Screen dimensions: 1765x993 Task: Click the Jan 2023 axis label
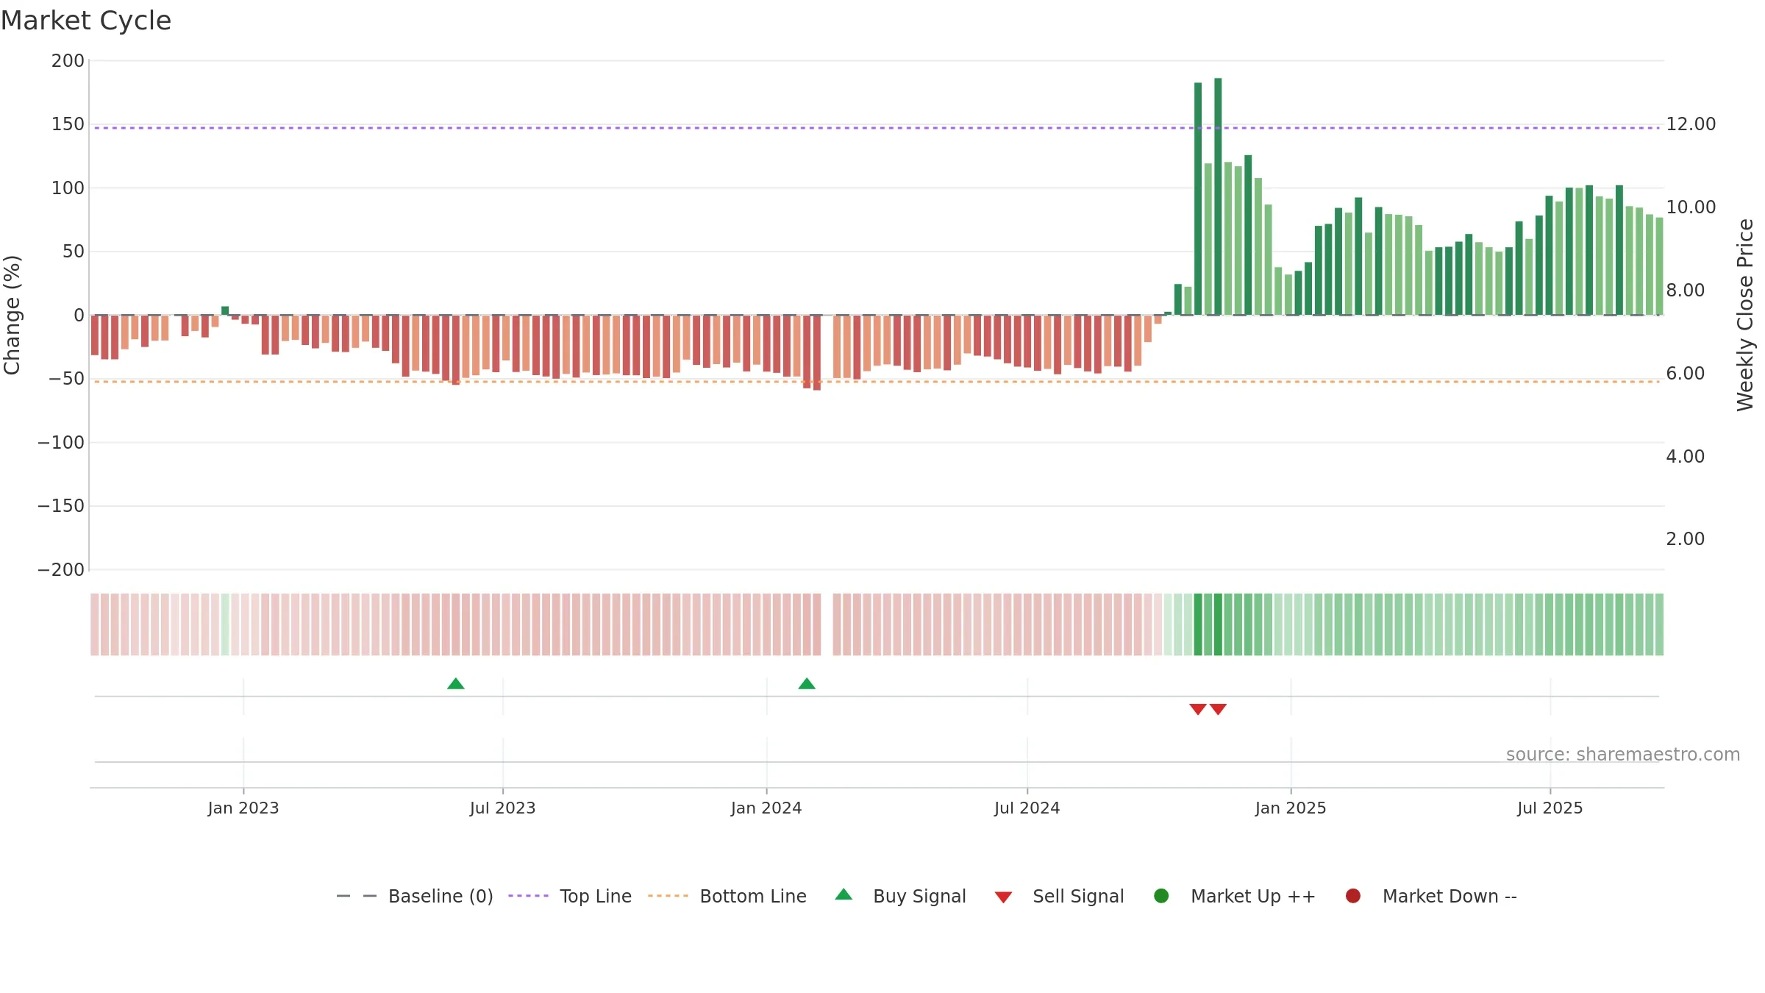click(243, 808)
